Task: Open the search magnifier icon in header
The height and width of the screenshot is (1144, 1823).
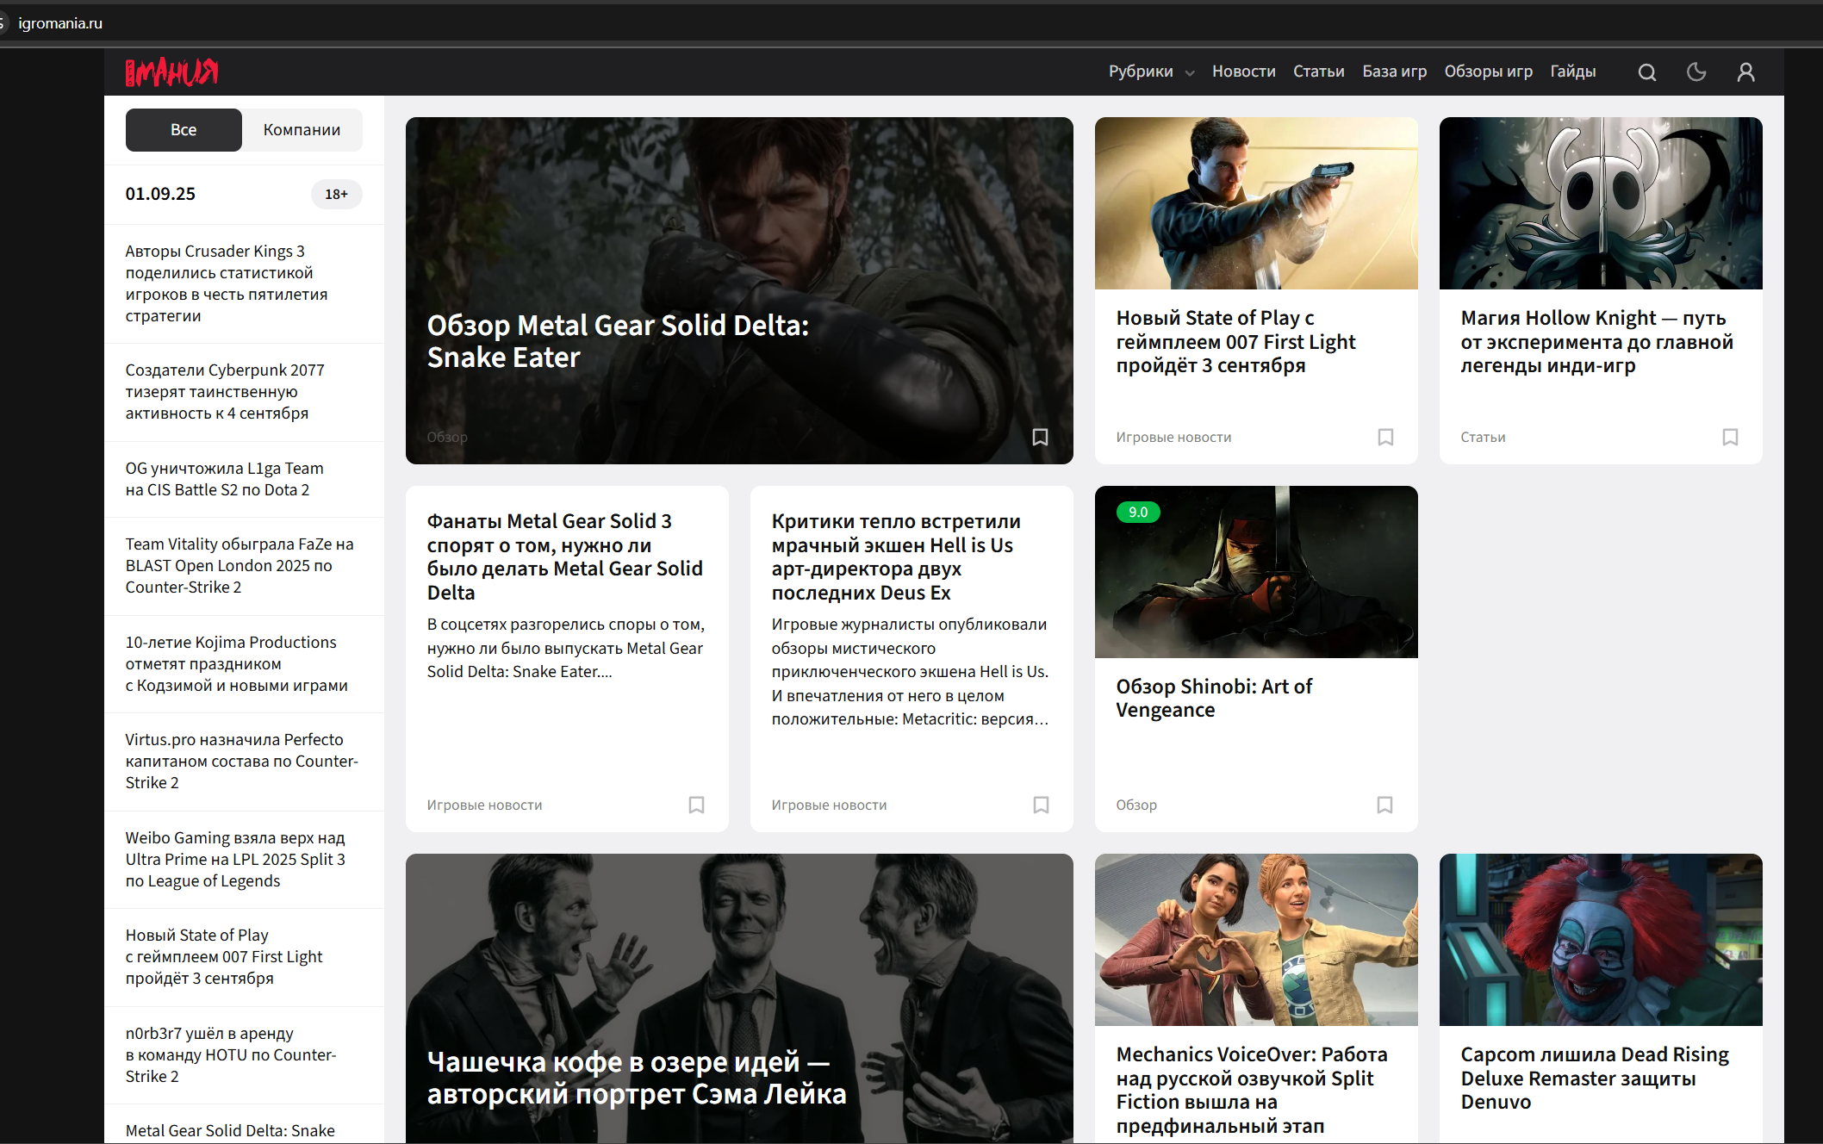Action: [x=1646, y=72]
